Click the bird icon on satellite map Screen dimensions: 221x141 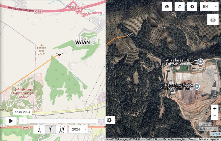[128, 35]
